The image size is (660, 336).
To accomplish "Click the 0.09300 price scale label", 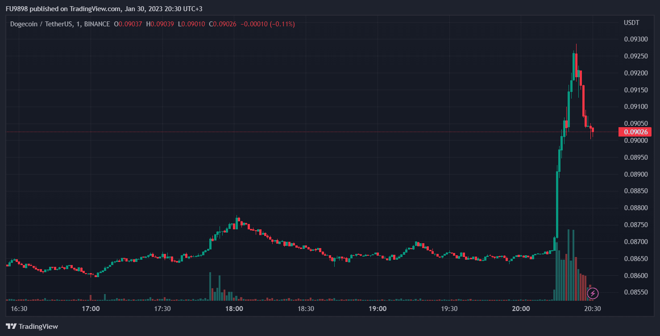I will point(635,39).
